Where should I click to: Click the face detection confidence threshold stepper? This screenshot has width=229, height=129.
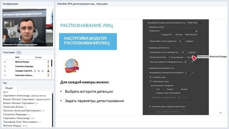(189, 62)
